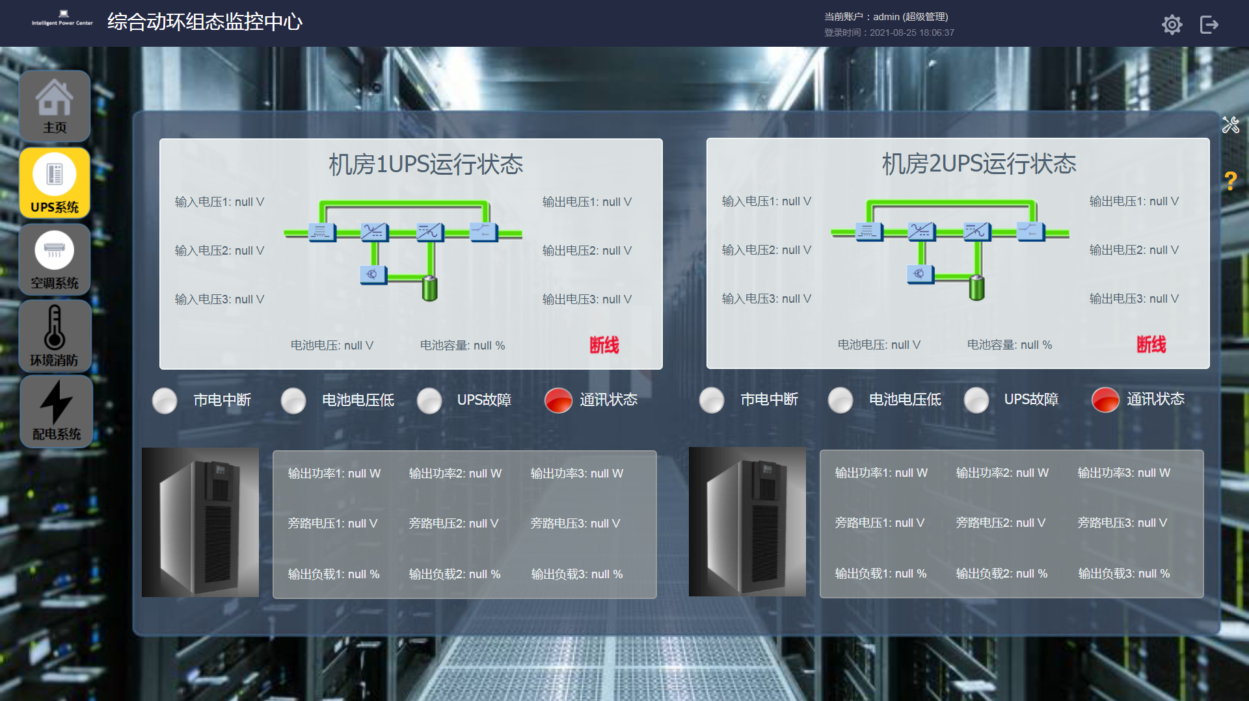The height and width of the screenshot is (701, 1249).
Task: Click room 1 市电中断 indicator light
Action: coord(165,401)
